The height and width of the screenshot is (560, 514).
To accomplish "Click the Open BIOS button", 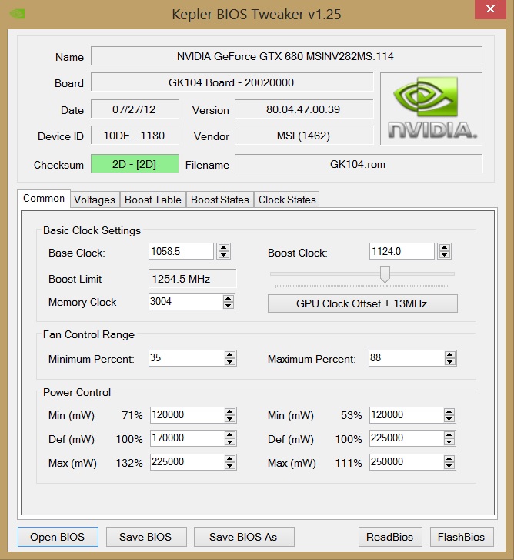I will point(58,537).
